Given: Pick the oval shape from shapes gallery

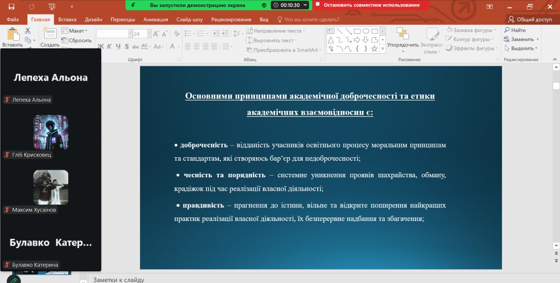Looking at the screenshot, I should (x=366, y=31).
